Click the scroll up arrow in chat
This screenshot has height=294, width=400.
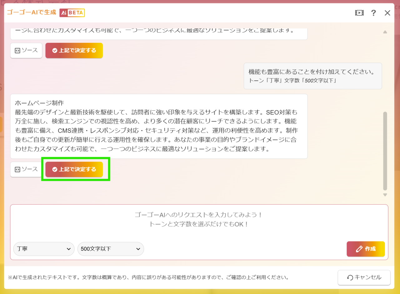385,32
